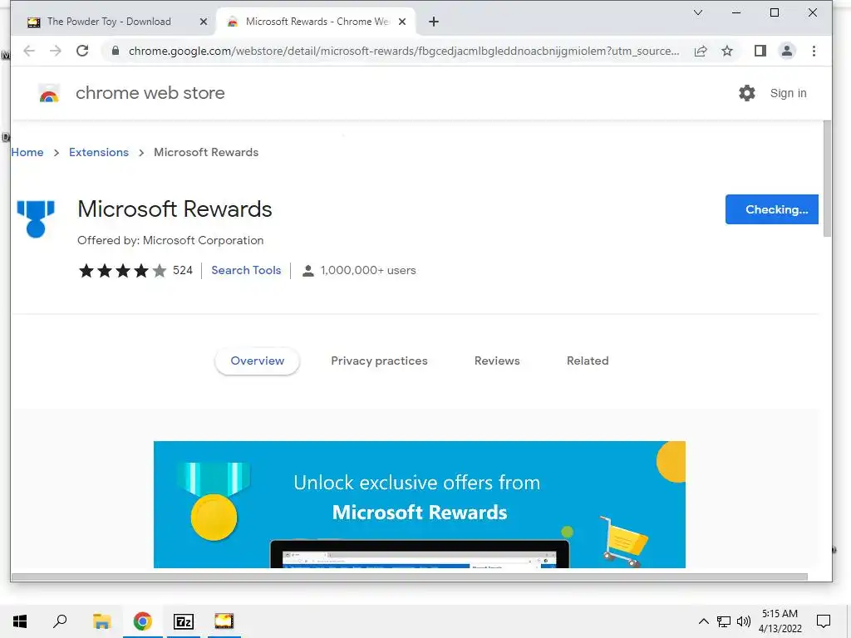Click the Checking... install button
The image size is (851, 638).
click(x=771, y=209)
